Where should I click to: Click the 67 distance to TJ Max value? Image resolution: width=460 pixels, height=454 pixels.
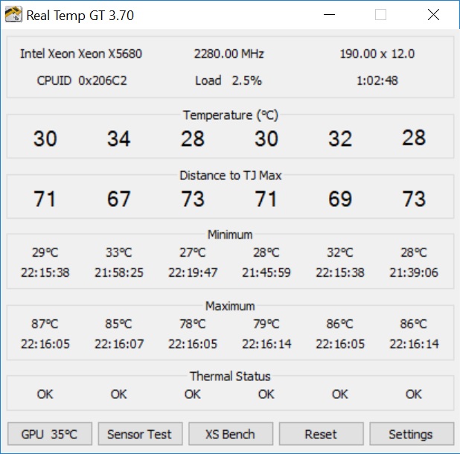click(118, 199)
